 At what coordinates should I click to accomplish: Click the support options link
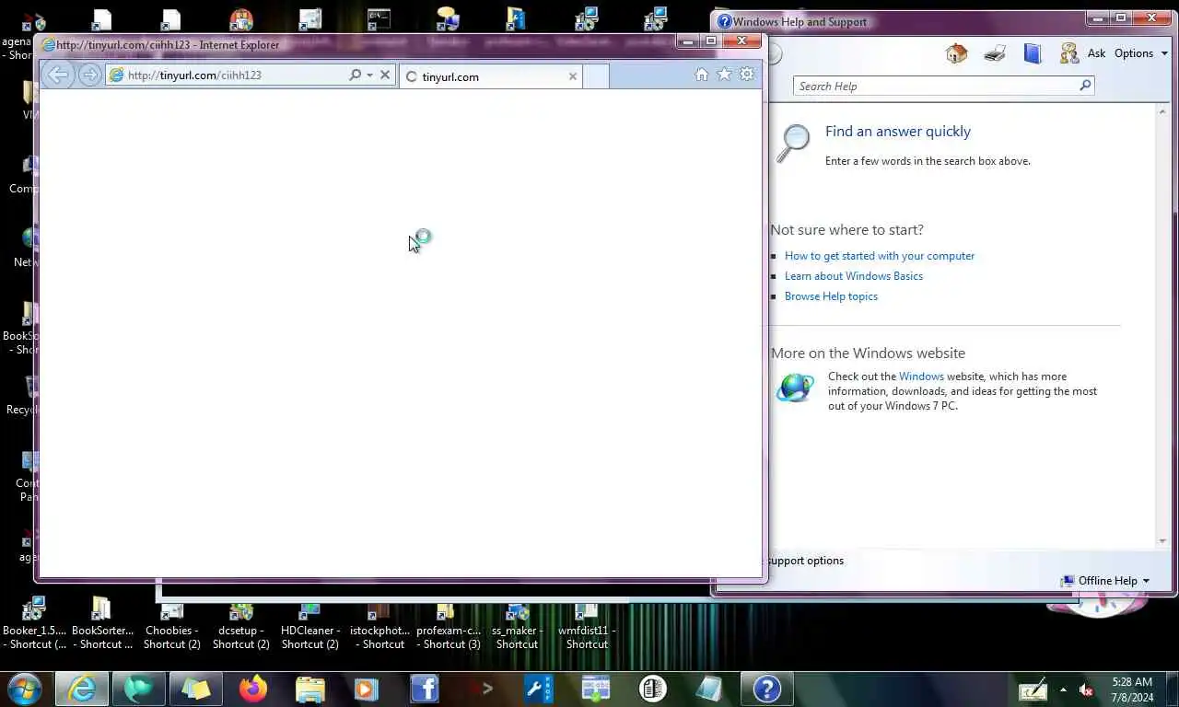805,561
